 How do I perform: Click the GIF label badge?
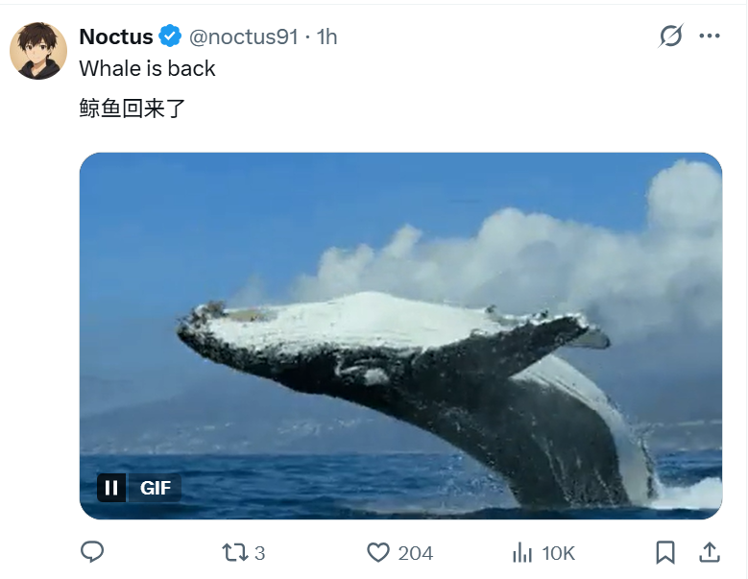155,488
